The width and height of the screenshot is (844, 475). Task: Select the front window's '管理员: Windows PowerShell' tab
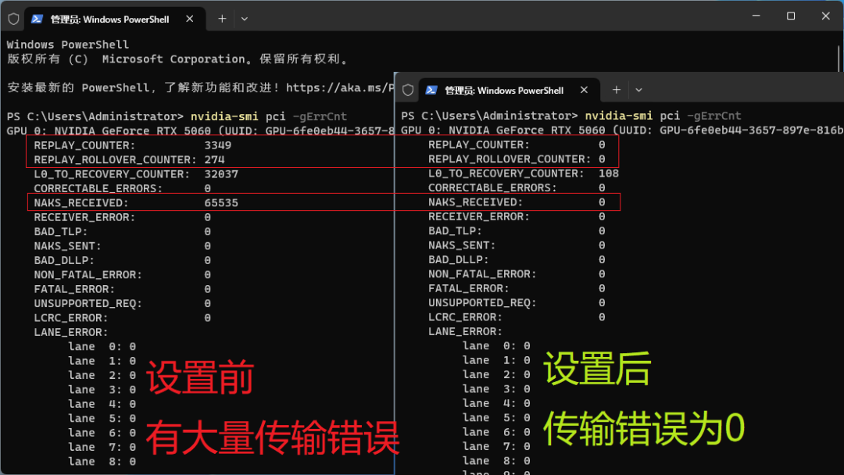510,91
